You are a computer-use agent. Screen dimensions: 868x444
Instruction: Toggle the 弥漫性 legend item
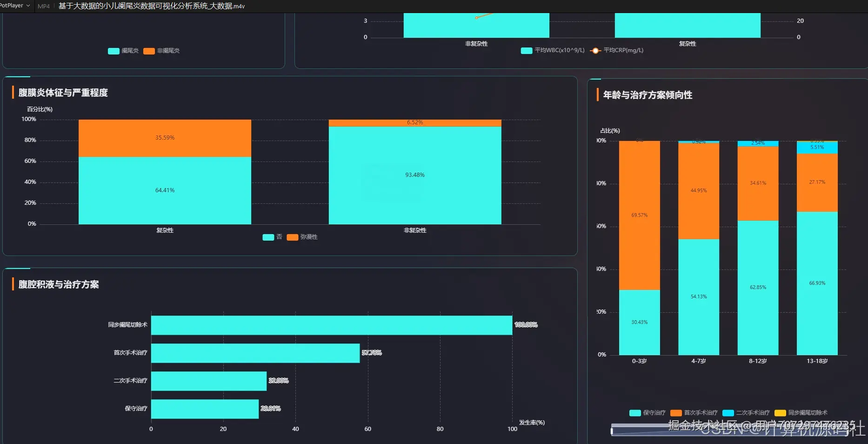click(302, 237)
